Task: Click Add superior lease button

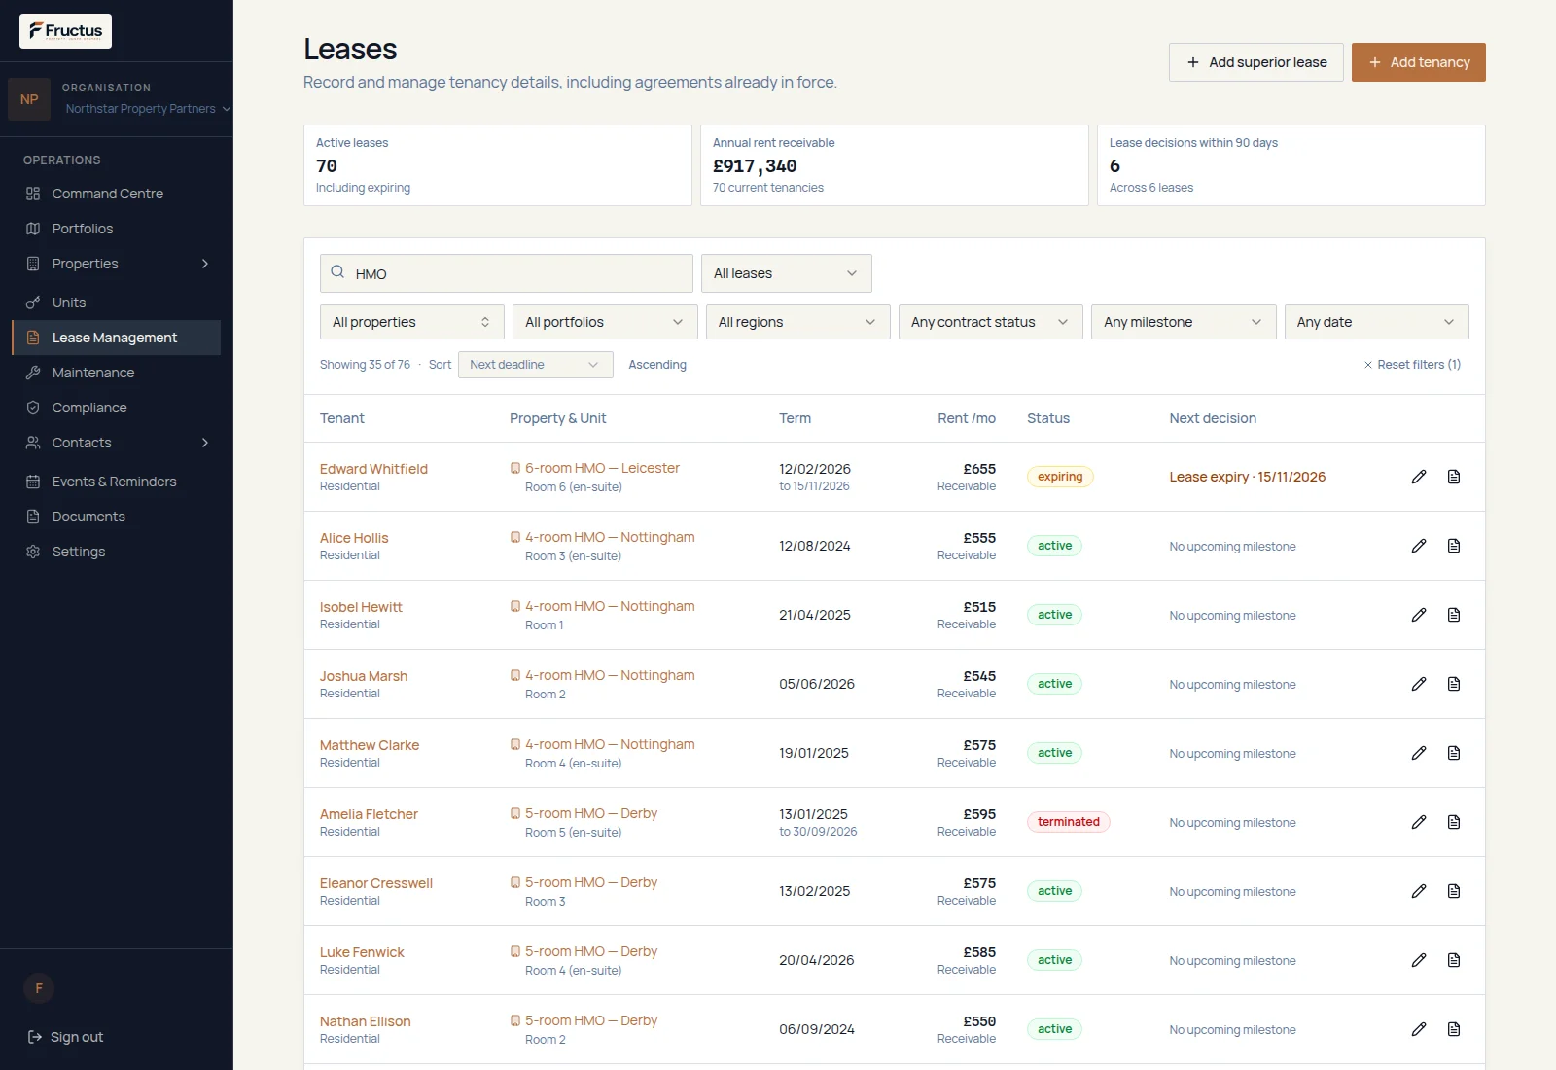Action: click(x=1255, y=62)
